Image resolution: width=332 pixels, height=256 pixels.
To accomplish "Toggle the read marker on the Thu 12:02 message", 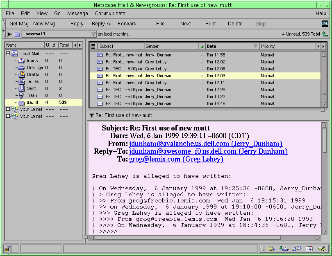I will pos(202,62).
